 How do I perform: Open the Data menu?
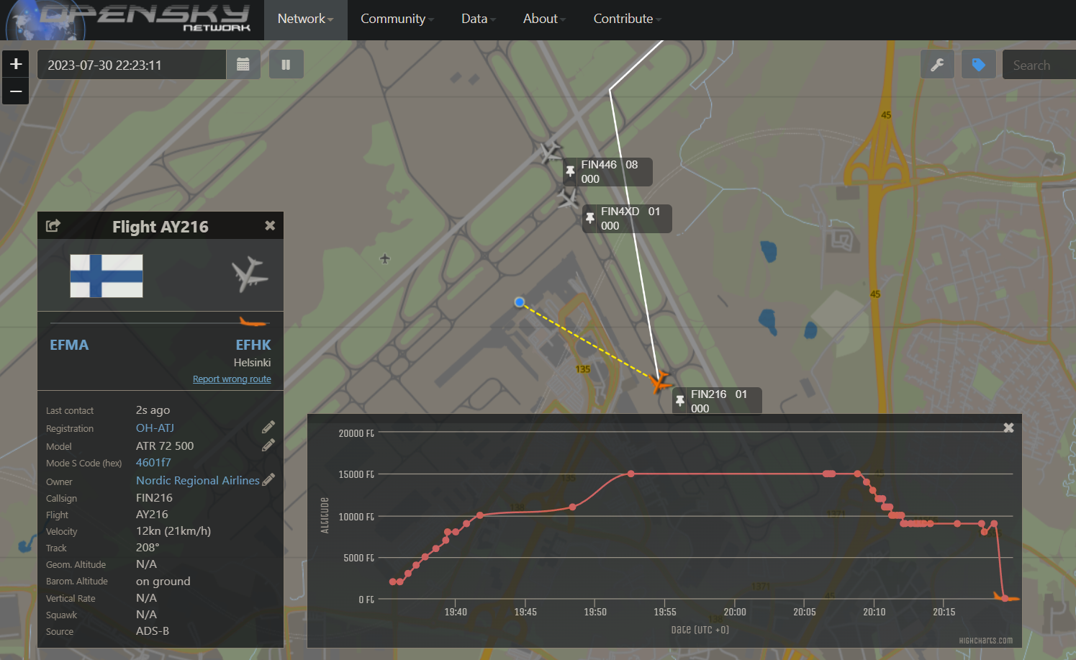click(x=478, y=19)
